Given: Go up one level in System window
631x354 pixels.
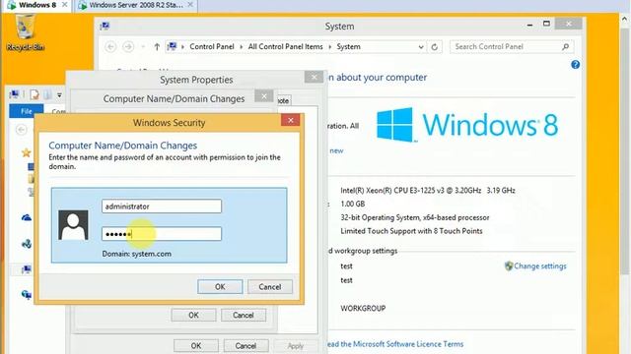Looking at the screenshot, I should tap(157, 47).
